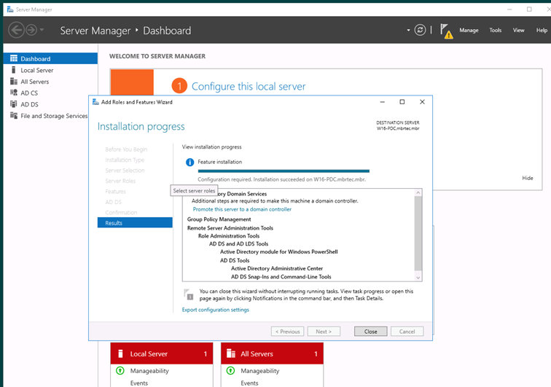Maximize the Add Roles and Features Wizard
Viewport: 551px width, 387px height.
402,102
